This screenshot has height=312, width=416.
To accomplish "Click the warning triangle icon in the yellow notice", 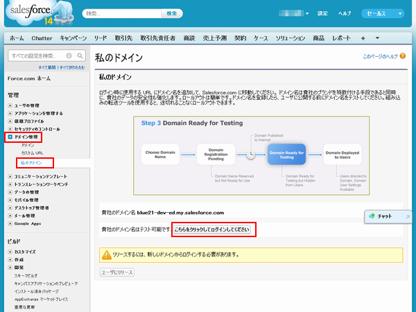I will click(x=107, y=254).
